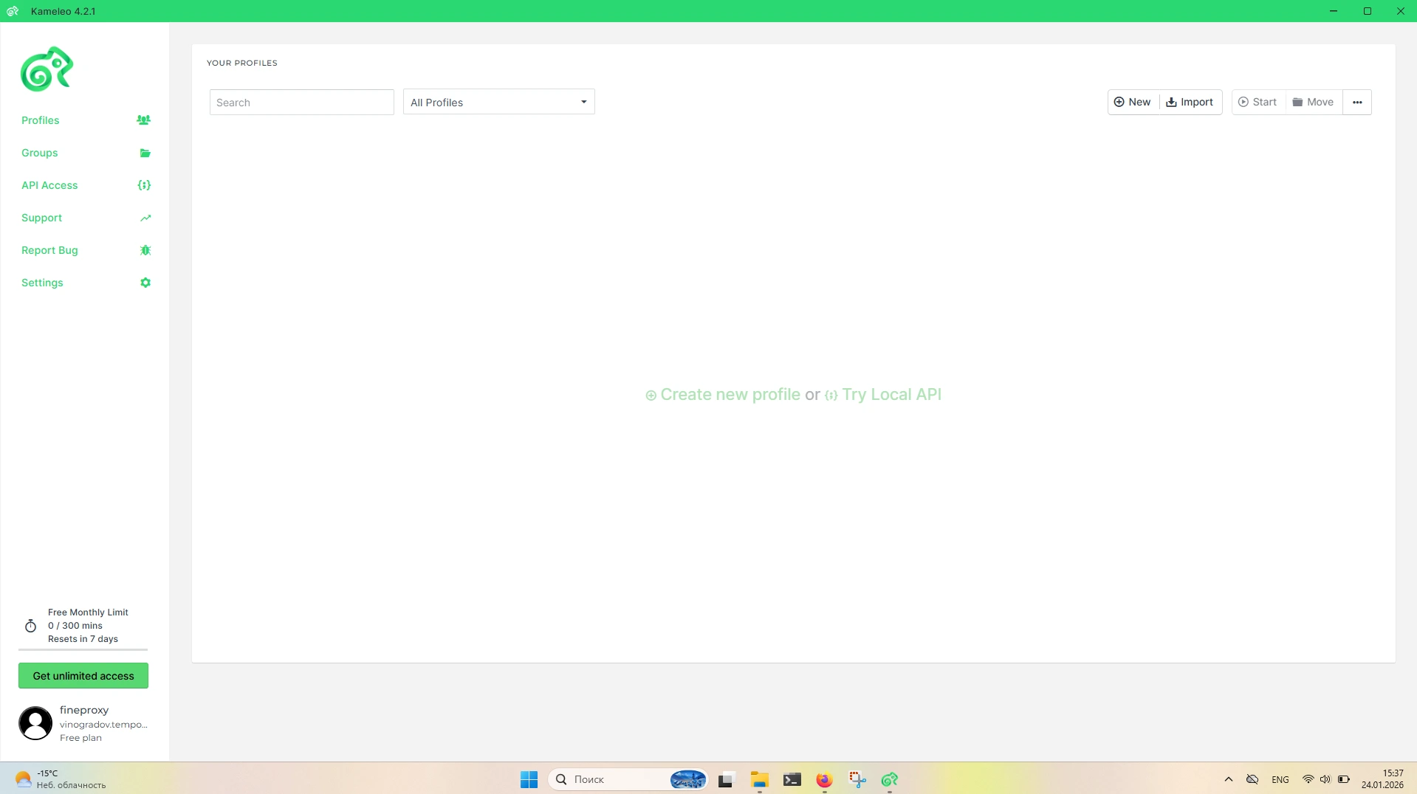
Task: Click the Wi-Fi network tray icon
Action: coord(1308,779)
